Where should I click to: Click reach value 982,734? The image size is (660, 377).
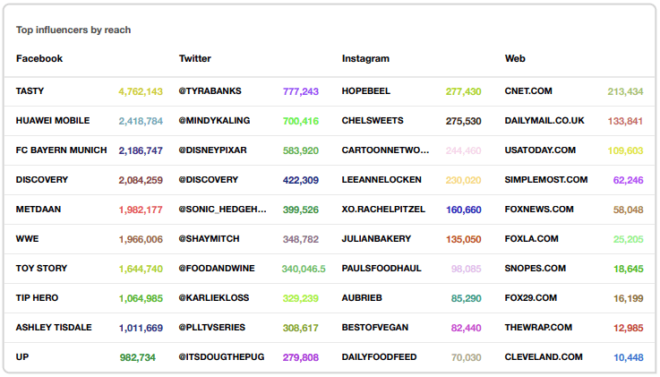pos(138,357)
